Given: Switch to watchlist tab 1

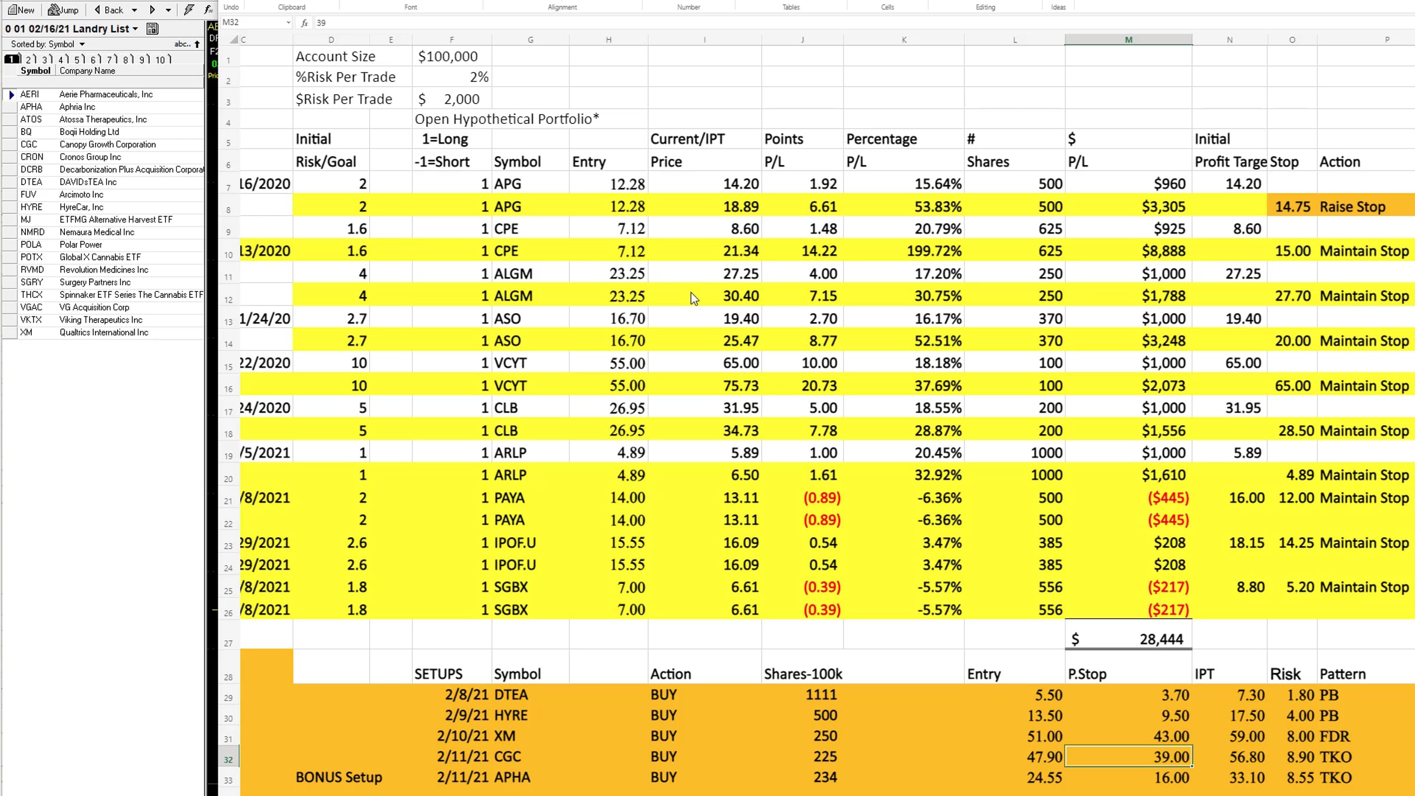Looking at the screenshot, I should point(11,59).
